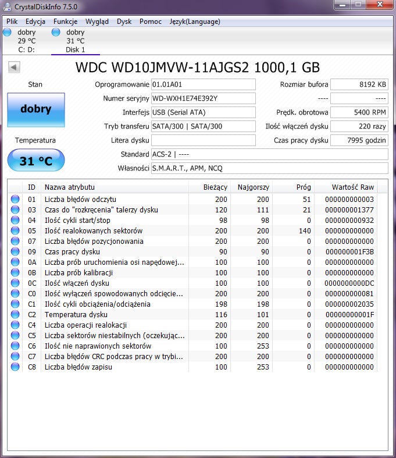Screen dimensions: 396x458
Task: Click raw value 000000001F3B
Action: 349,252
